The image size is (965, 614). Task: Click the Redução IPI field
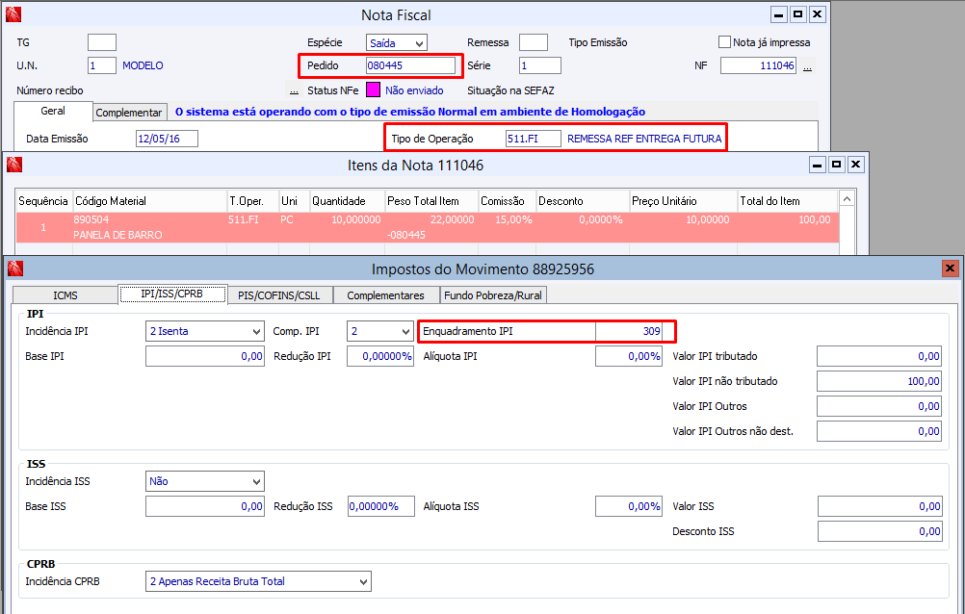(379, 356)
